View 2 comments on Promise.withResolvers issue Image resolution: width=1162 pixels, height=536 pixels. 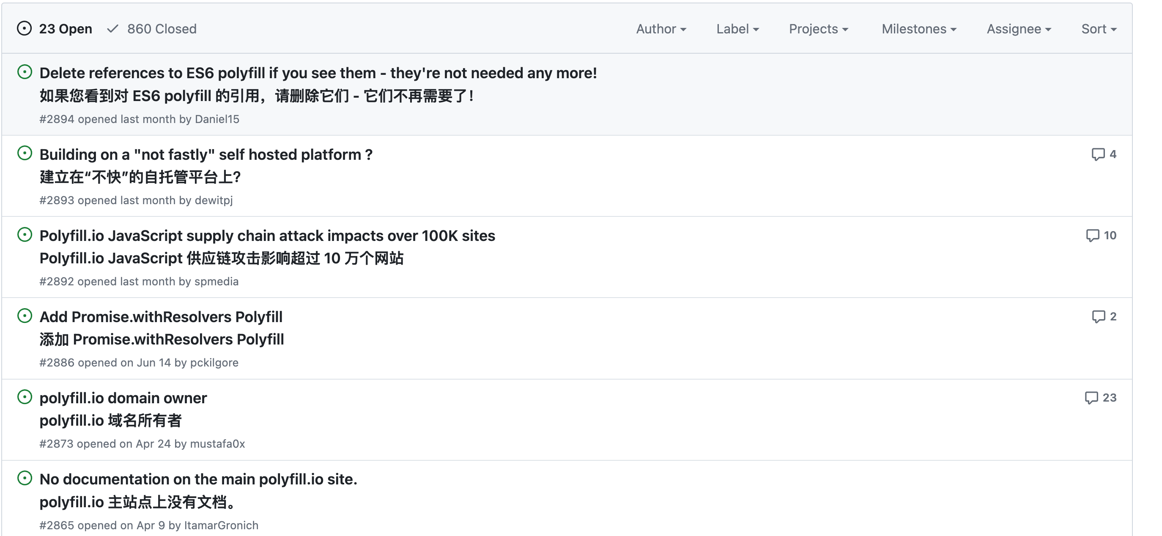click(x=1104, y=317)
